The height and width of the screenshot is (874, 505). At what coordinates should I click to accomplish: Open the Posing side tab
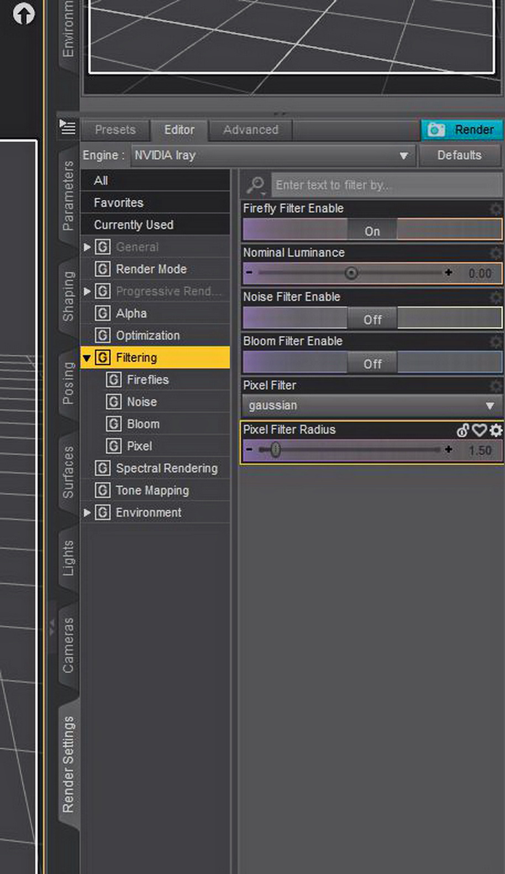(x=69, y=383)
